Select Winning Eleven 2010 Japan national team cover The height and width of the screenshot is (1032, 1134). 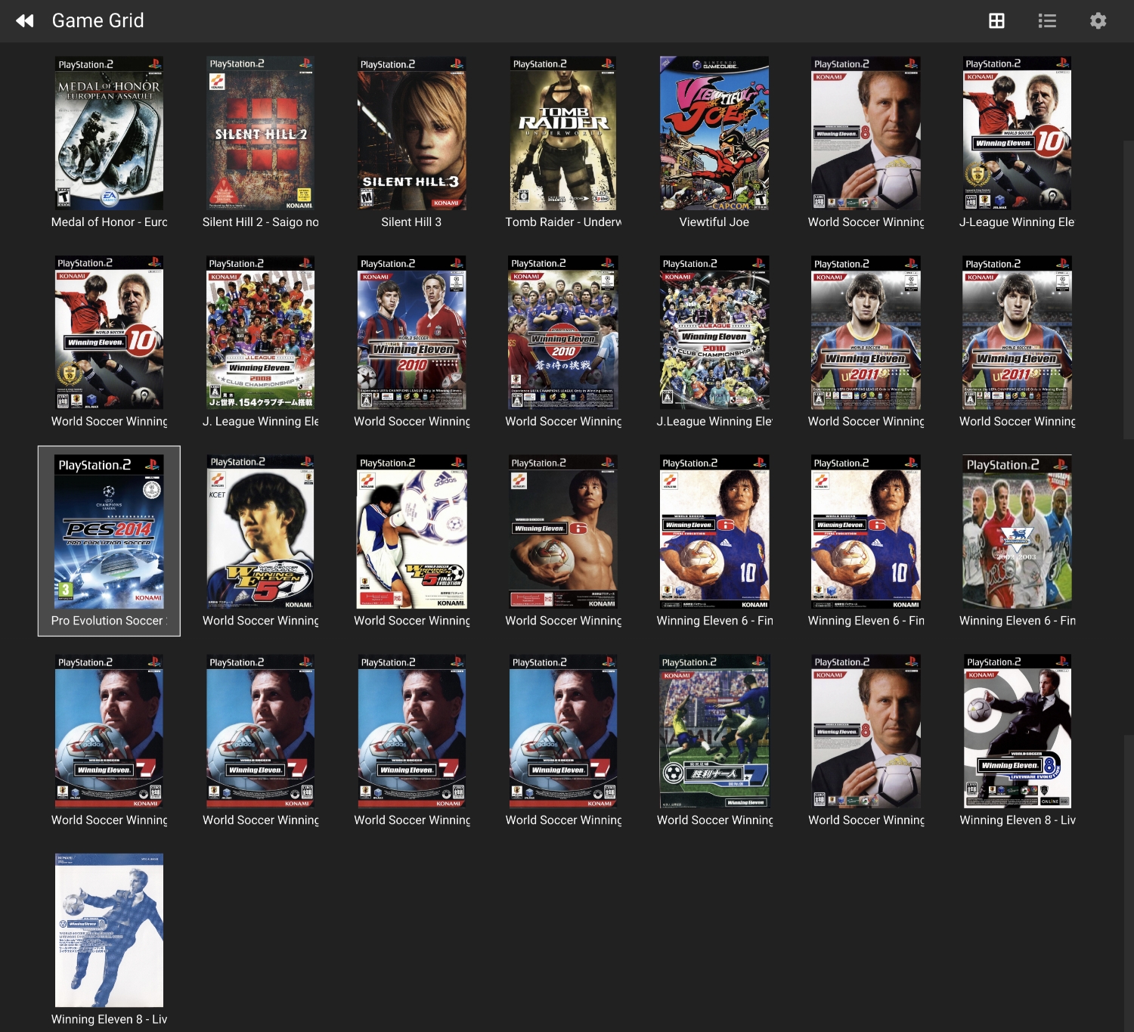(x=563, y=333)
